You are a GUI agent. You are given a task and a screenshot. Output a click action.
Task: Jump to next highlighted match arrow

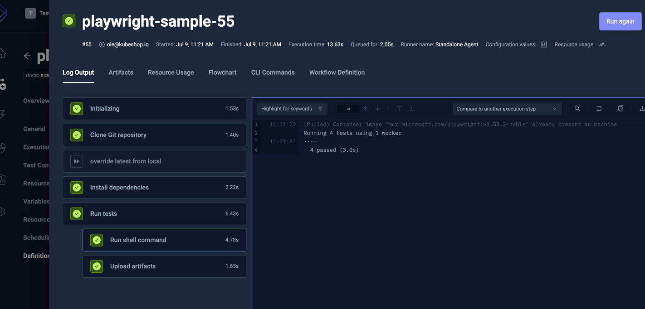377,109
